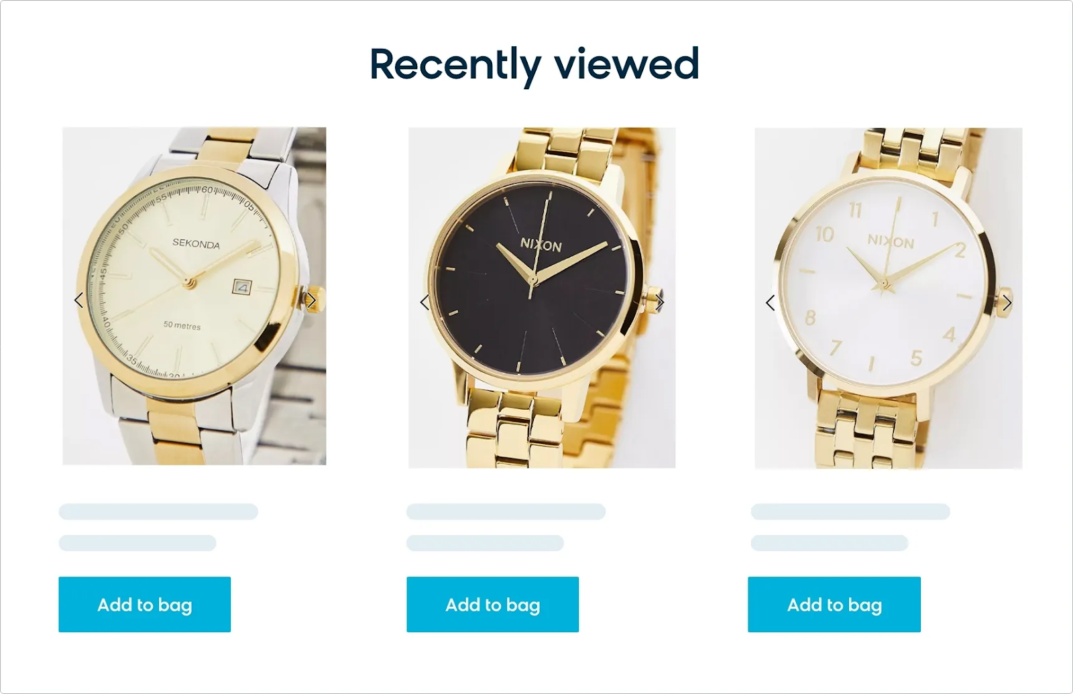Viewport: 1073px width, 694px height.
Task: Add the black-dial Nixon watch to bag
Action: coord(493,604)
